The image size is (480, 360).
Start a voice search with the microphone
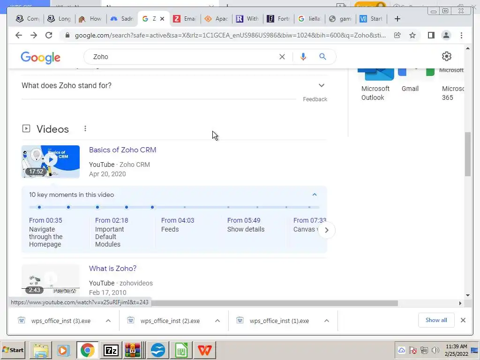303,57
